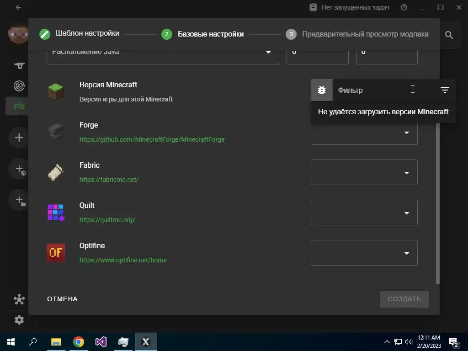
Task: Open the notification center icon
Action: click(x=454, y=342)
